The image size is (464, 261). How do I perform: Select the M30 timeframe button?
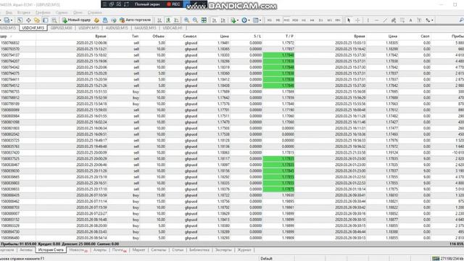[x=295, y=20]
